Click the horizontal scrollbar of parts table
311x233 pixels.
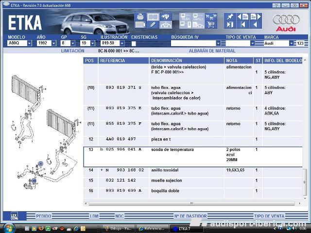coord(191,203)
